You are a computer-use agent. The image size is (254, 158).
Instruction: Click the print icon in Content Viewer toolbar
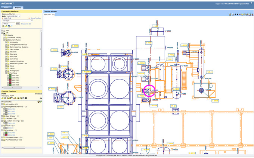coord(233,14)
